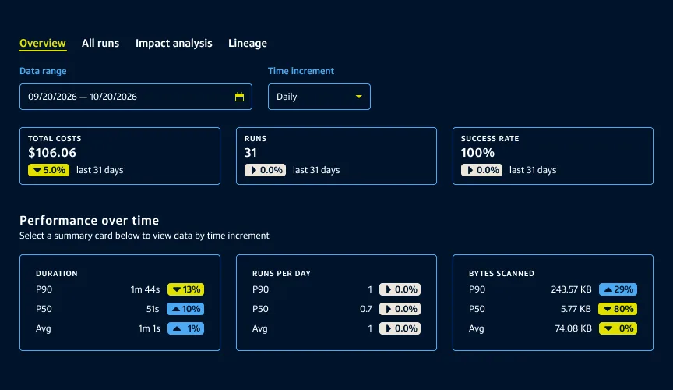Click the $106.06 total cost value

[x=52, y=153]
